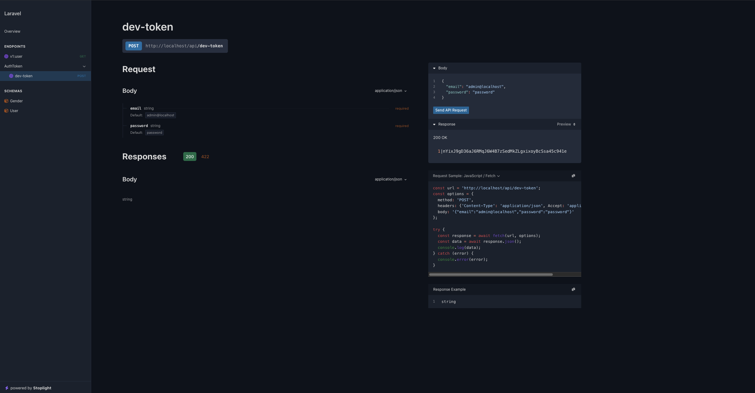The width and height of the screenshot is (755, 393).
Task: Open the Overview page link
Action: [x=12, y=31]
